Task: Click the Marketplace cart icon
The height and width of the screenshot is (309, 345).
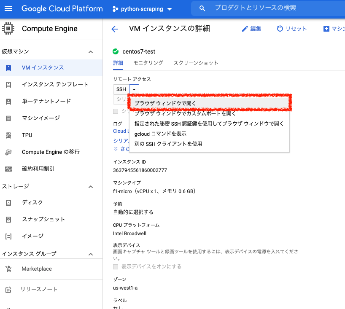Action: click(x=8, y=269)
